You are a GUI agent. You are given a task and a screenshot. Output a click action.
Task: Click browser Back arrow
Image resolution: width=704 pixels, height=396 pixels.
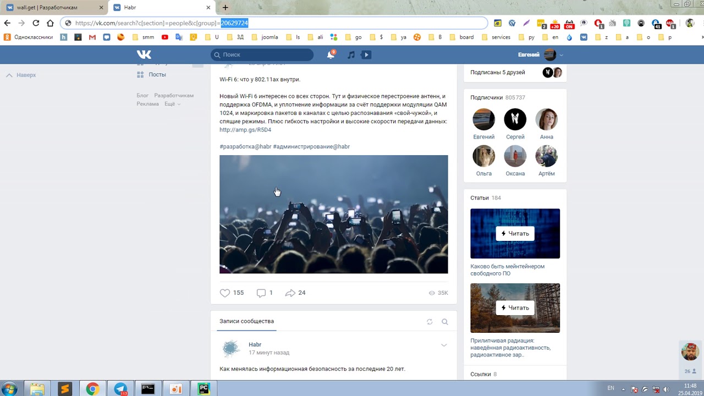point(7,23)
